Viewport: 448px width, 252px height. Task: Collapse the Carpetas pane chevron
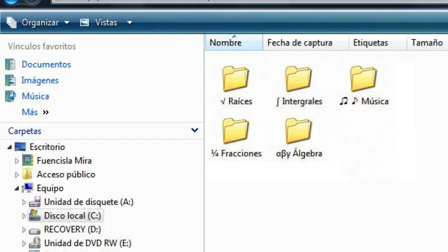point(195,131)
